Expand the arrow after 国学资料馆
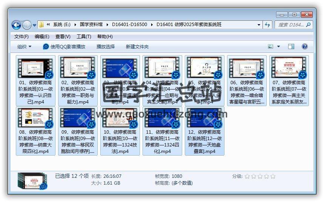 tap(107, 25)
